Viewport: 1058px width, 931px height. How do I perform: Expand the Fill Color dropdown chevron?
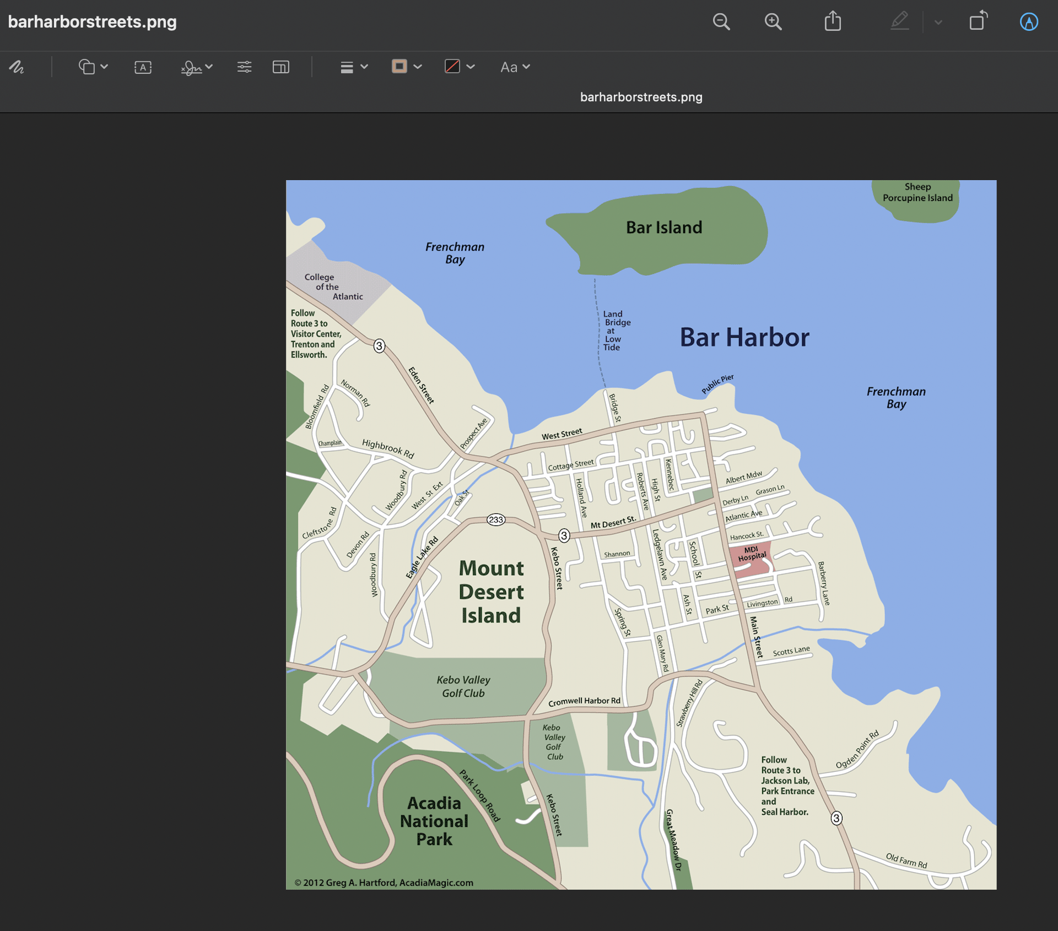tap(471, 67)
